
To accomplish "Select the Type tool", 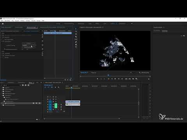I will pos(76,47).
